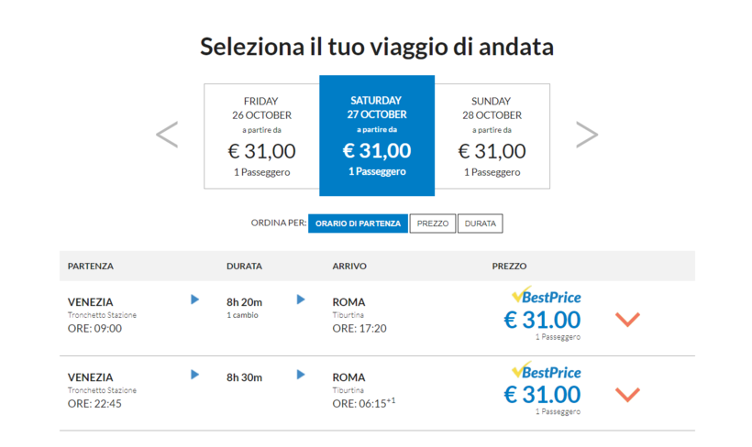Click the Prezzo column header

coord(509,267)
